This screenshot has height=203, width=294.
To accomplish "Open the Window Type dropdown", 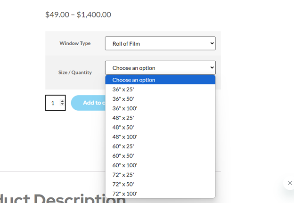I will tap(160, 43).
